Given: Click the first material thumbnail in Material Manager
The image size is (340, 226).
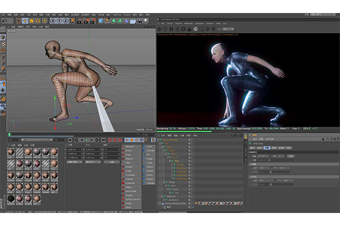Looking at the screenshot, I should click(11, 152).
